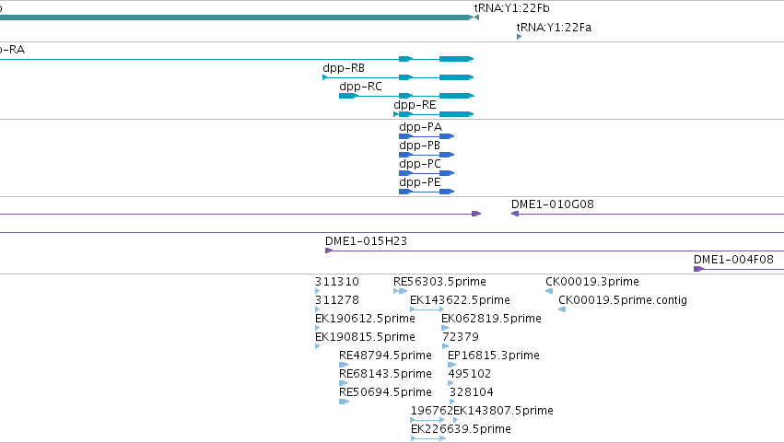
Task: Click the EK226639.5prime feature line glyph
Action: point(428,438)
